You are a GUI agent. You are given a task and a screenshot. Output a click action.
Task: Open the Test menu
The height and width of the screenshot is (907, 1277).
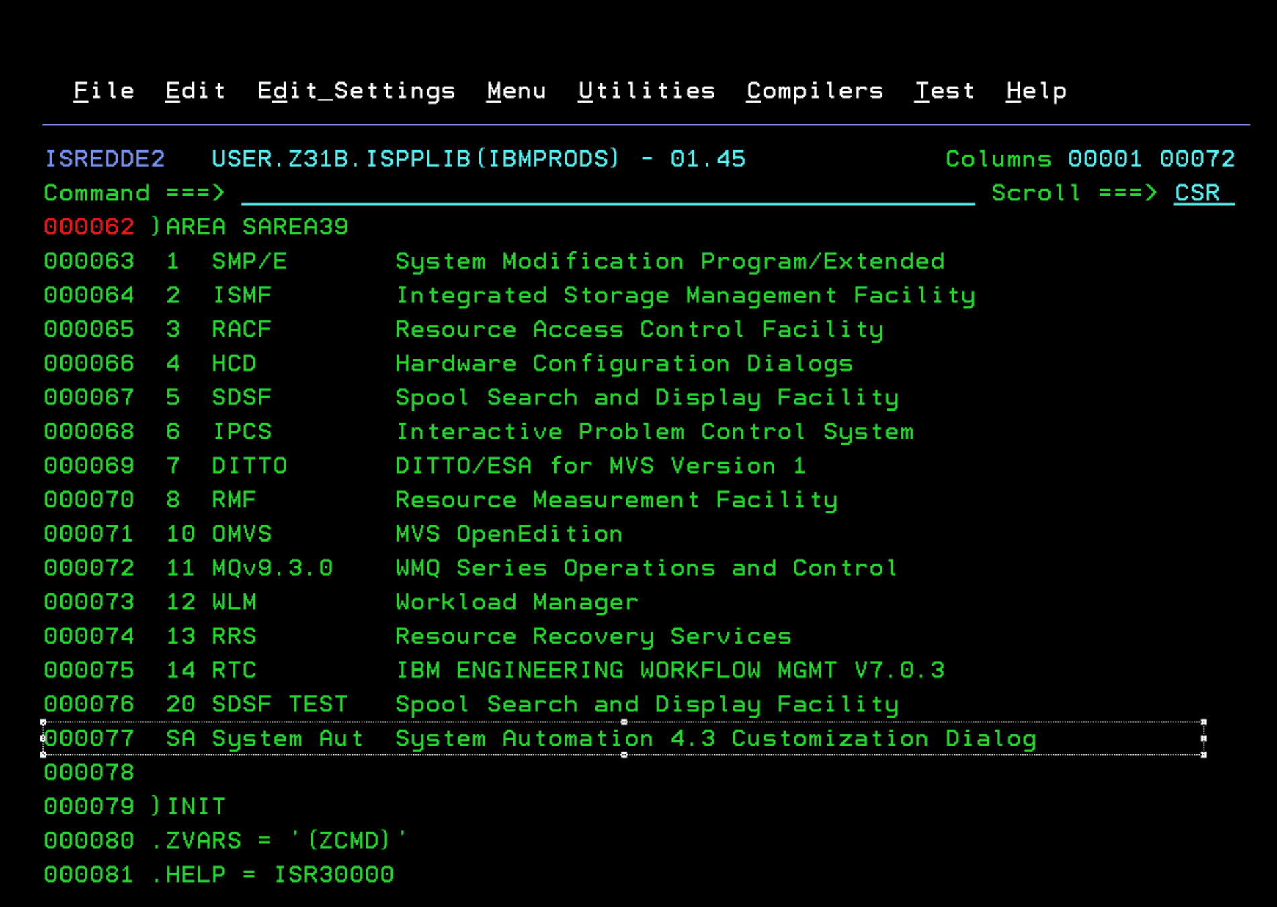(x=944, y=91)
